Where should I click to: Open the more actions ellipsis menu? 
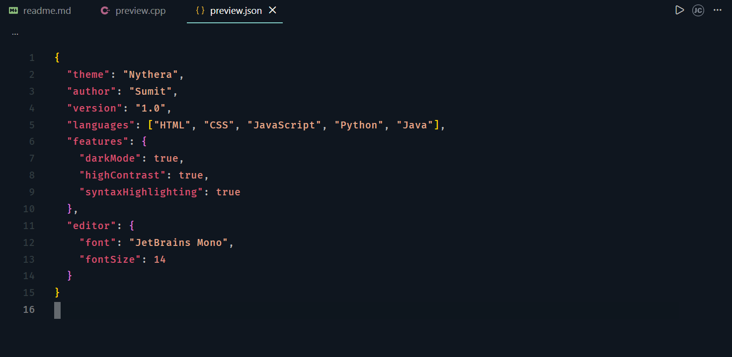(x=717, y=10)
